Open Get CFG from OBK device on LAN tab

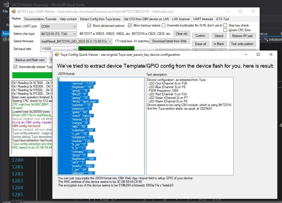pyautogui.click(x=146, y=19)
